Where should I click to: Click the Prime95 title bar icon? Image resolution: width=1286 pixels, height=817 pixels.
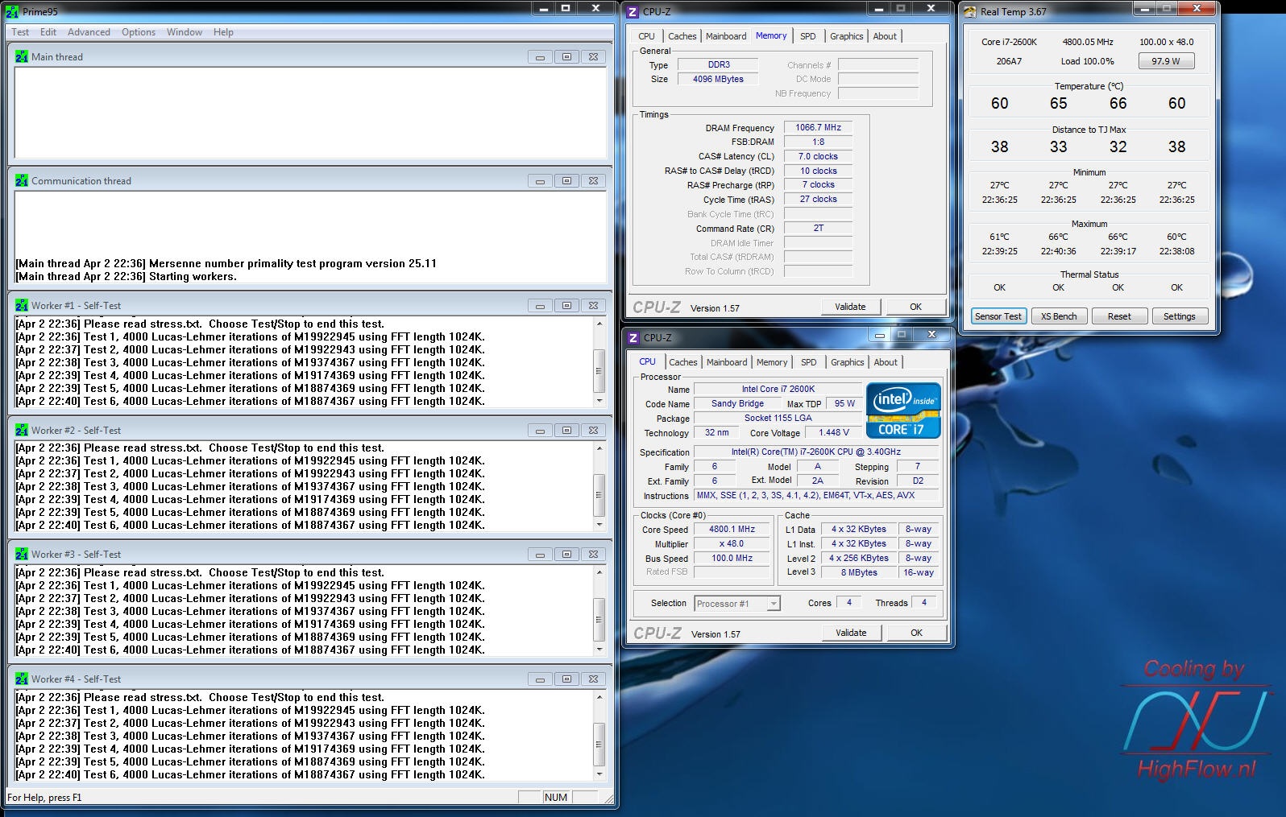pyautogui.click(x=12, y=12)
